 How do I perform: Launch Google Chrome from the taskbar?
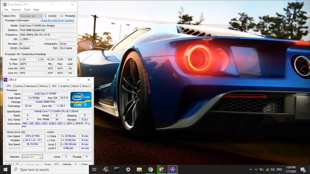(150, 169)
